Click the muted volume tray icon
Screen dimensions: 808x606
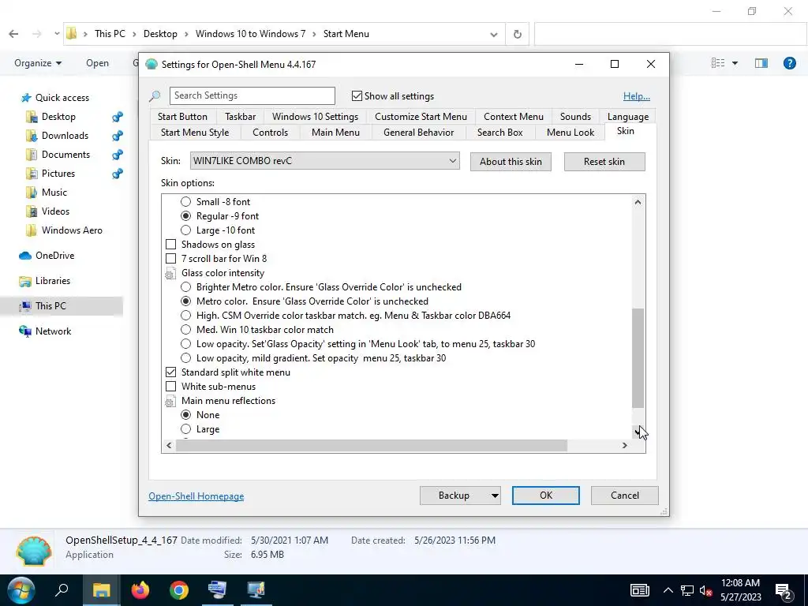705,590
